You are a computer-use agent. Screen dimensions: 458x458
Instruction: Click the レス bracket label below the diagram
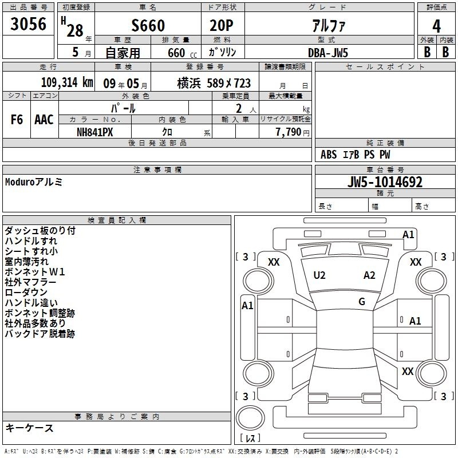tap(250, 438)
